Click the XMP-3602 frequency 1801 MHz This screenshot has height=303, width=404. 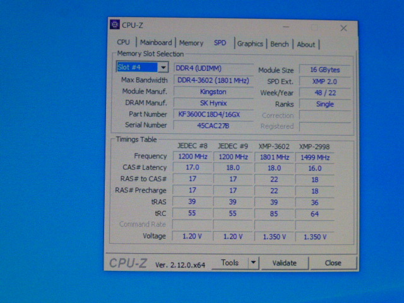point(274,157)
